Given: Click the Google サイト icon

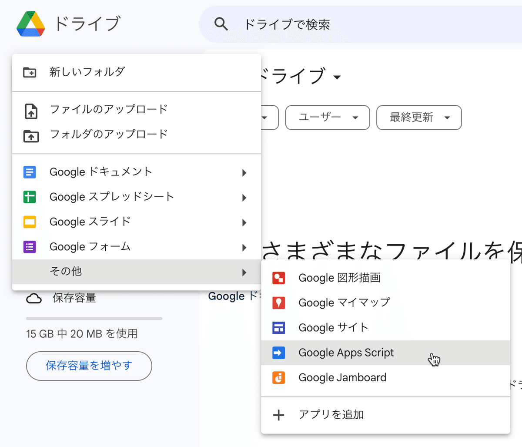Looking at the screenshot, I should click(x=278, y=328).
